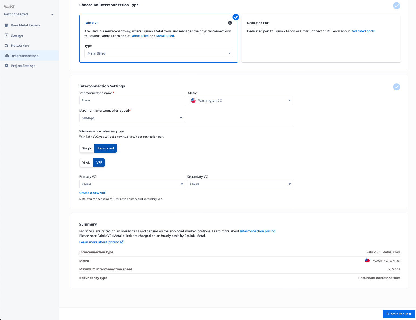Open Learn more about pricing link
The width and height of the screenshot is (416, 320).
[x=99, y=242]
